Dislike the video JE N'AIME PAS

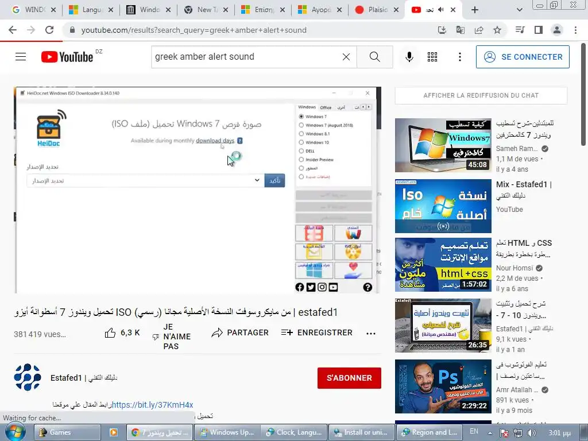172,336
